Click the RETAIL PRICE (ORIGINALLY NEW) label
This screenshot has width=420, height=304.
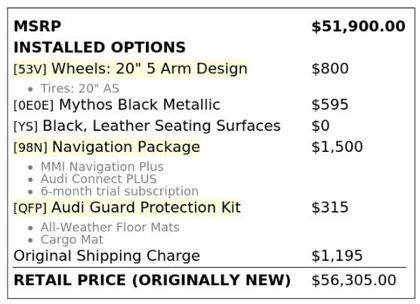coord(152,280)
